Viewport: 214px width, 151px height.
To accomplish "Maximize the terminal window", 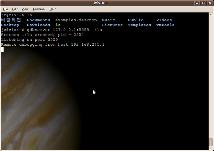I will [203, 3].
